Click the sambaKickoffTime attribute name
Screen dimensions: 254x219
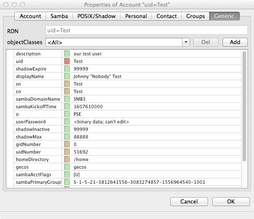(36, 107)
